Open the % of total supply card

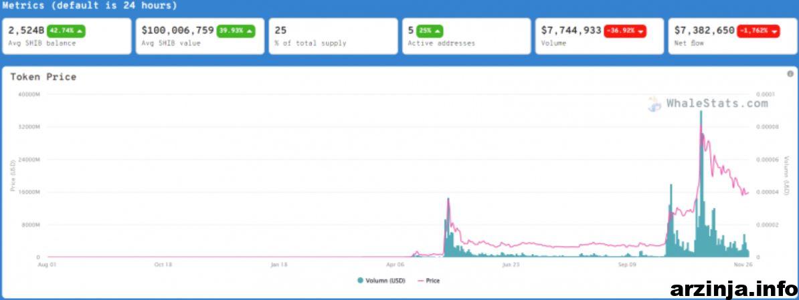coord(333,36)
